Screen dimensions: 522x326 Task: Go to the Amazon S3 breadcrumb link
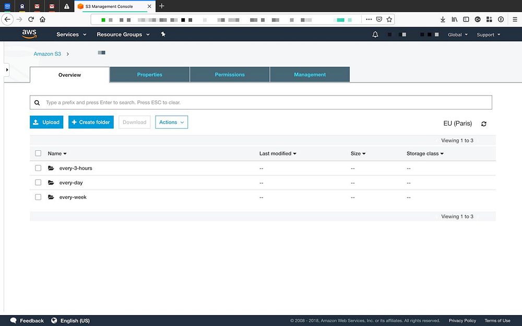tap(48, 54)
